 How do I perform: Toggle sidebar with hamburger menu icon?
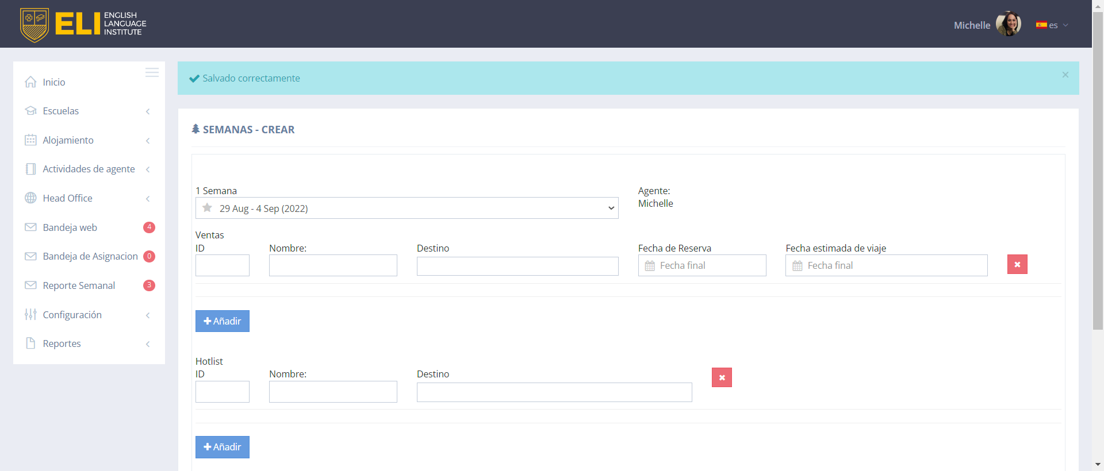(x=152, y=72)
